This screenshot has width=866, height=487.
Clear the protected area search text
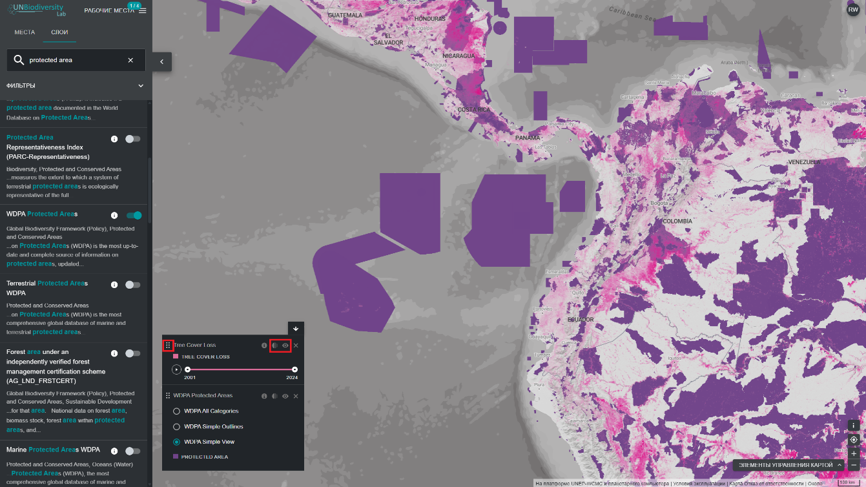[x=130, y=60]
